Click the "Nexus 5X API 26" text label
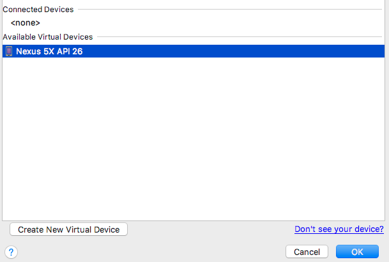This screenshot has height=262, width=389. [49, 51]
